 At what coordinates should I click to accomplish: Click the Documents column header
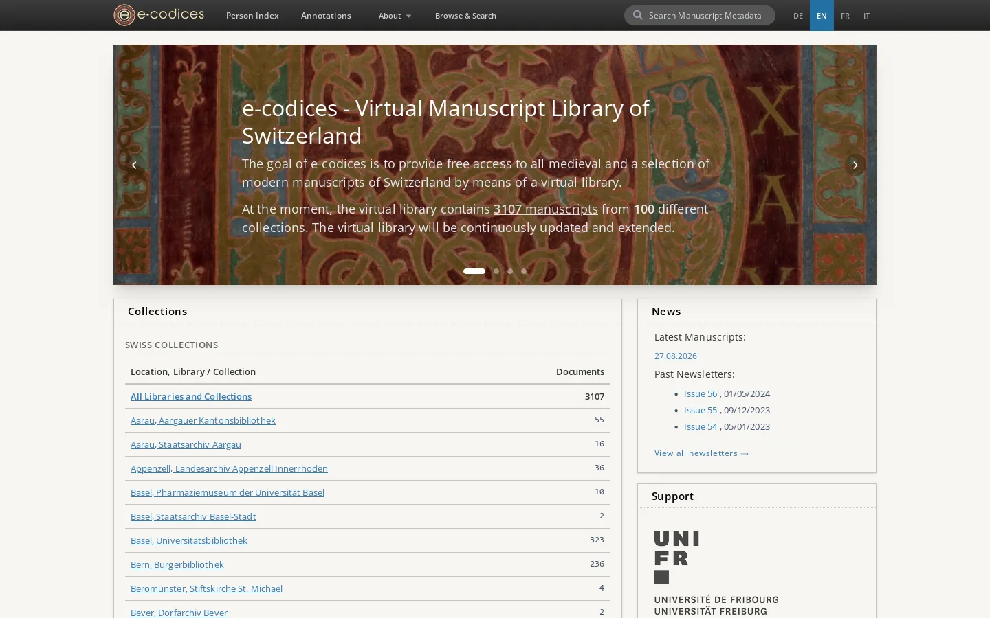coord(580,371)
